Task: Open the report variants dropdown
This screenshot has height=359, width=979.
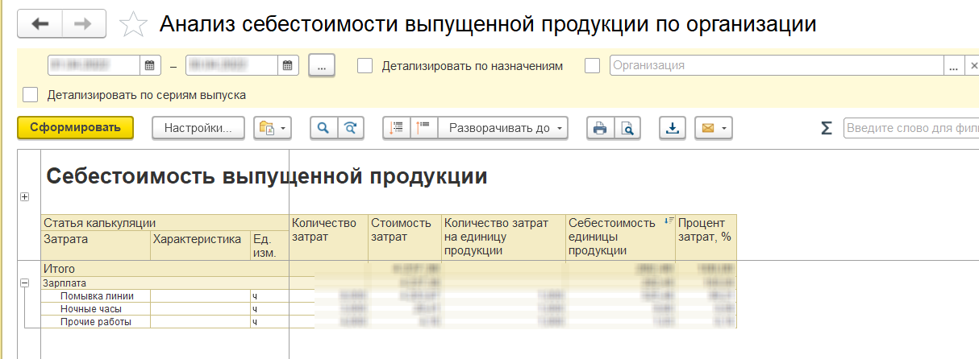Action: (272, 128)
